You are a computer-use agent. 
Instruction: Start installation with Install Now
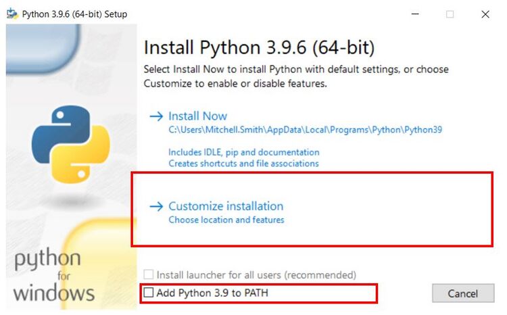[x=197, y=116]
